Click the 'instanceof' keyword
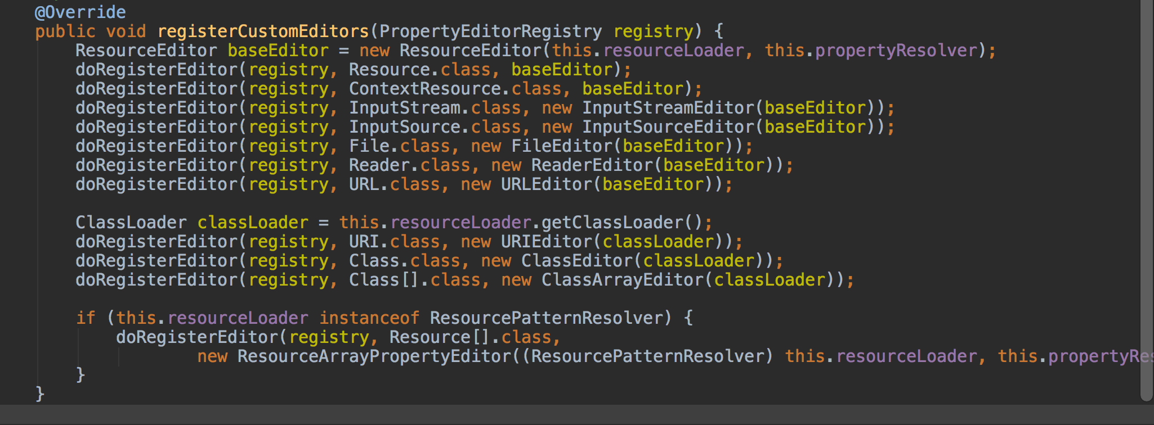1154x425 pixels. pyautogui.click(x=369, y=318)
